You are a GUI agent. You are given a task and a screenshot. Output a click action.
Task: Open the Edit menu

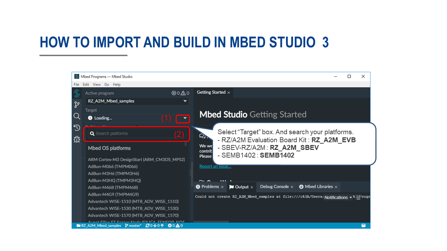point(86,84)
